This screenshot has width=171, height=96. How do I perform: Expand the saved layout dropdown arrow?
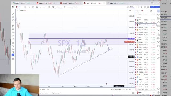coord(135,7)
